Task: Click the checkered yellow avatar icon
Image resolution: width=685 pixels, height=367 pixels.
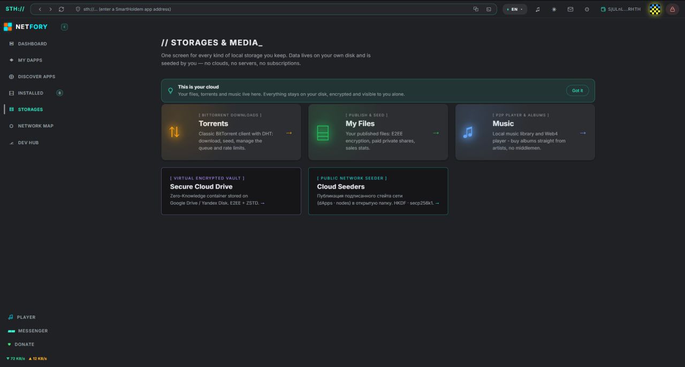Action: (655, 9)
